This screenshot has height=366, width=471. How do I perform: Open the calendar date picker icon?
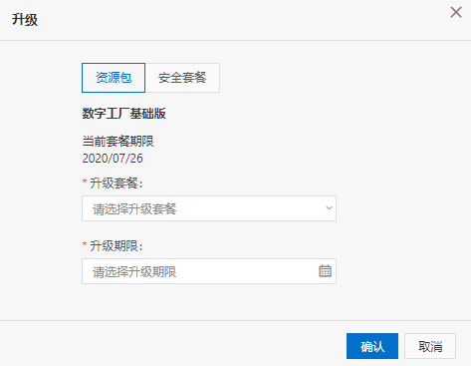tap(325, 271)
